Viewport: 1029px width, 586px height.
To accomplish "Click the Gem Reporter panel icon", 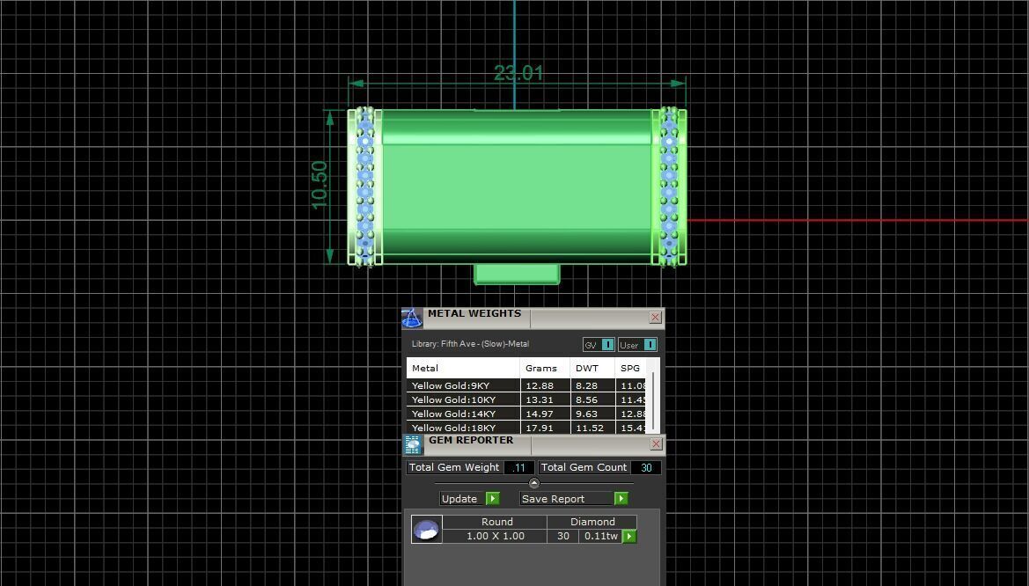I will click(x=413, y=445).
